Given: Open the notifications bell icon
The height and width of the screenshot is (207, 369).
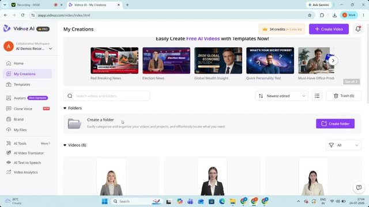Looking at the screenshot, I should [x=358, y=29].
